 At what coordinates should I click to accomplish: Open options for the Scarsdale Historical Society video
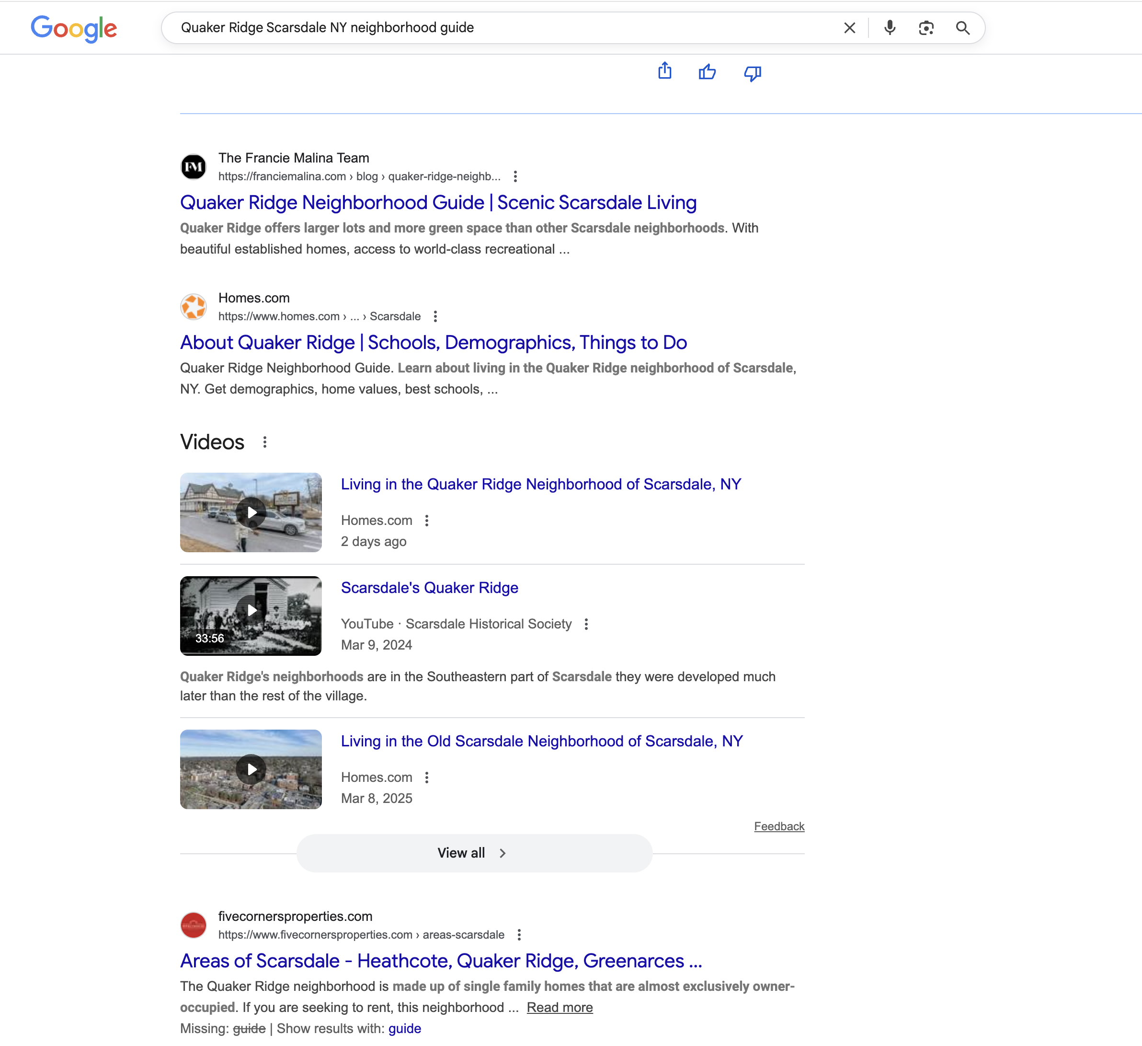coord(586,624)
